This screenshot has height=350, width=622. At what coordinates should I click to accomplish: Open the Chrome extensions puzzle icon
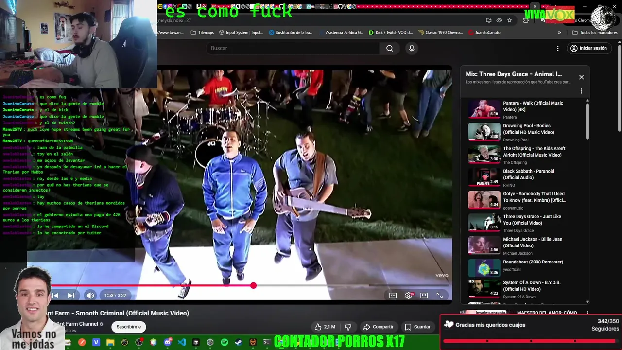coord(526,20)
